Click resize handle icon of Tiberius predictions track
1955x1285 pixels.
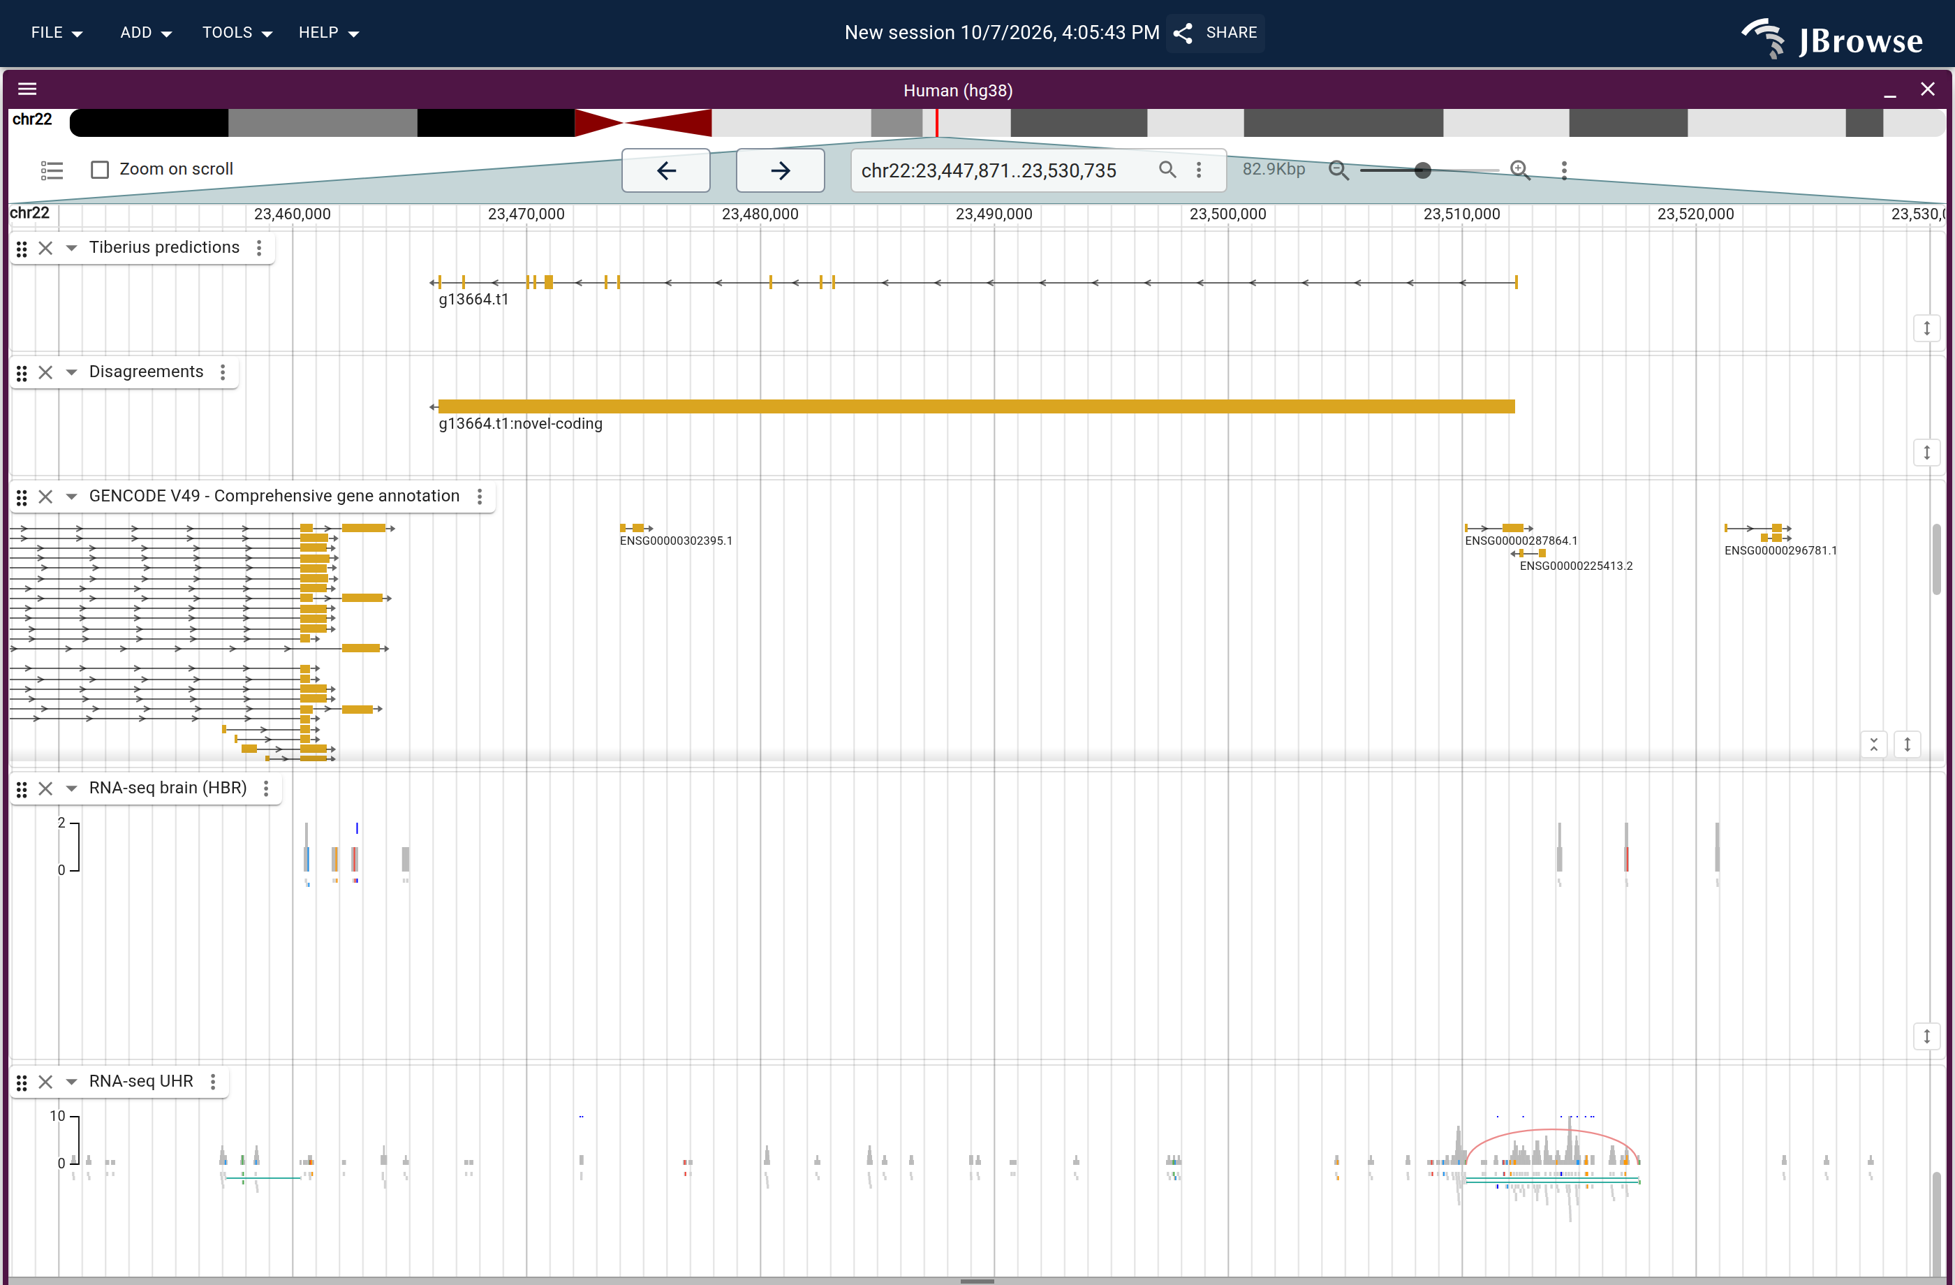coord(1926,329)
